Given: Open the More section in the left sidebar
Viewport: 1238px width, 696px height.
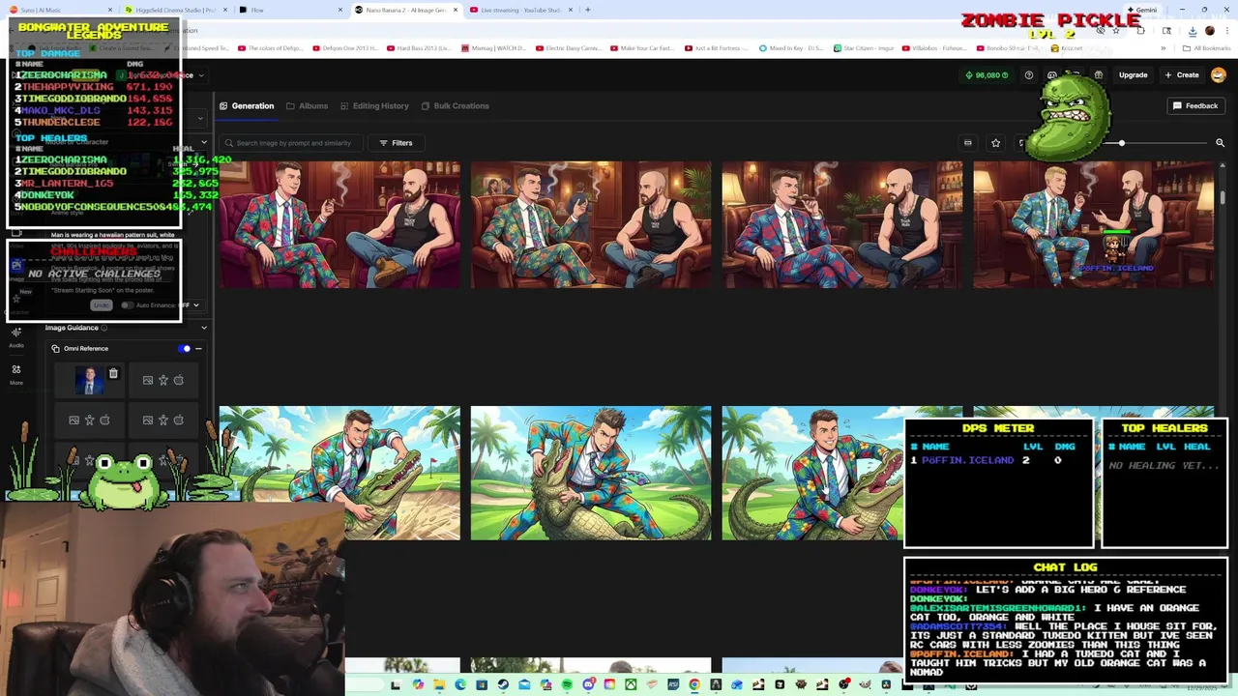Looking at the screenshot, I should pyautogui.click(x=16, y=374).
